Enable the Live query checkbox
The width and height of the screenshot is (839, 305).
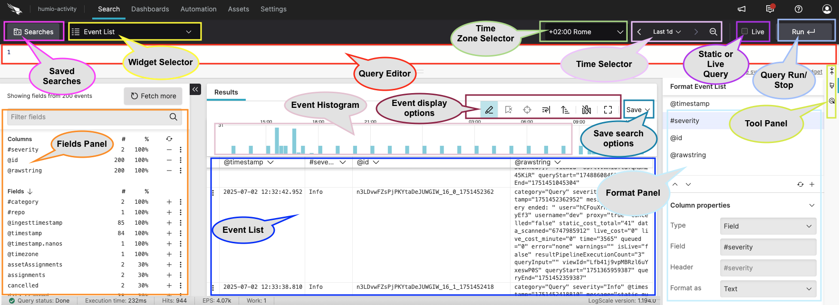(x=745, y=32)
